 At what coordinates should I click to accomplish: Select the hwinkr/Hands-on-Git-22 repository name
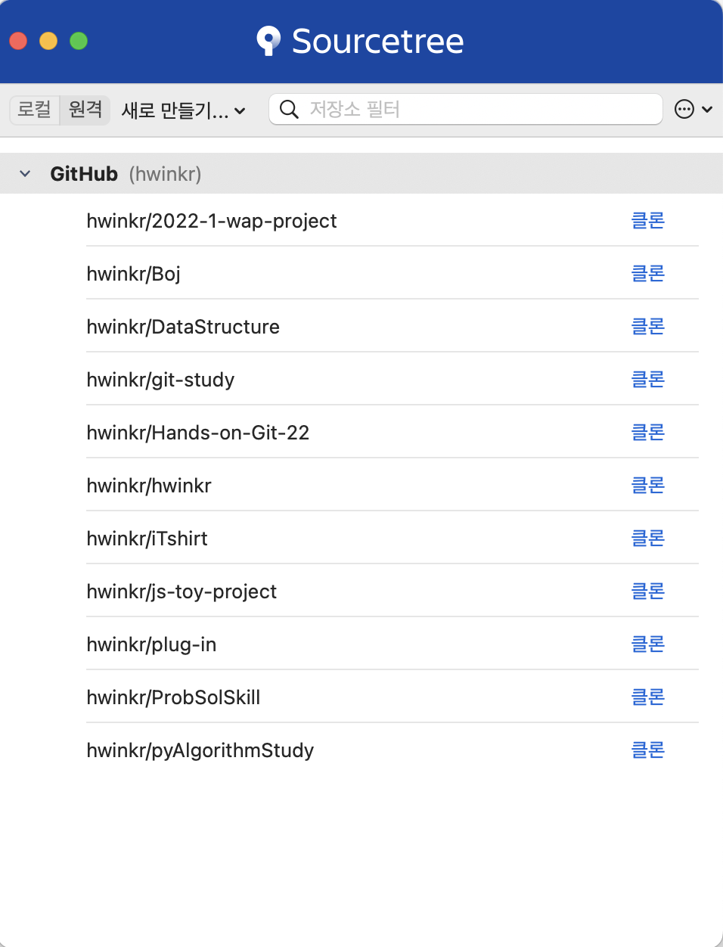tap(198, 433)
